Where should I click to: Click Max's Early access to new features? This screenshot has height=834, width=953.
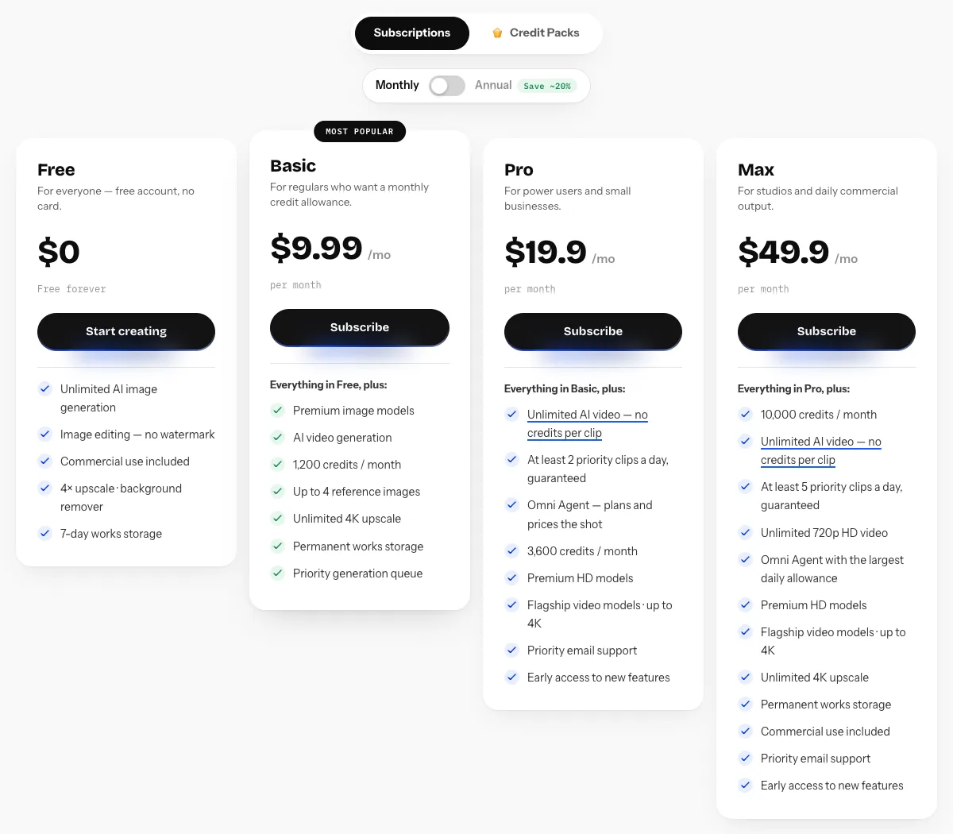(x=832, y=786)
